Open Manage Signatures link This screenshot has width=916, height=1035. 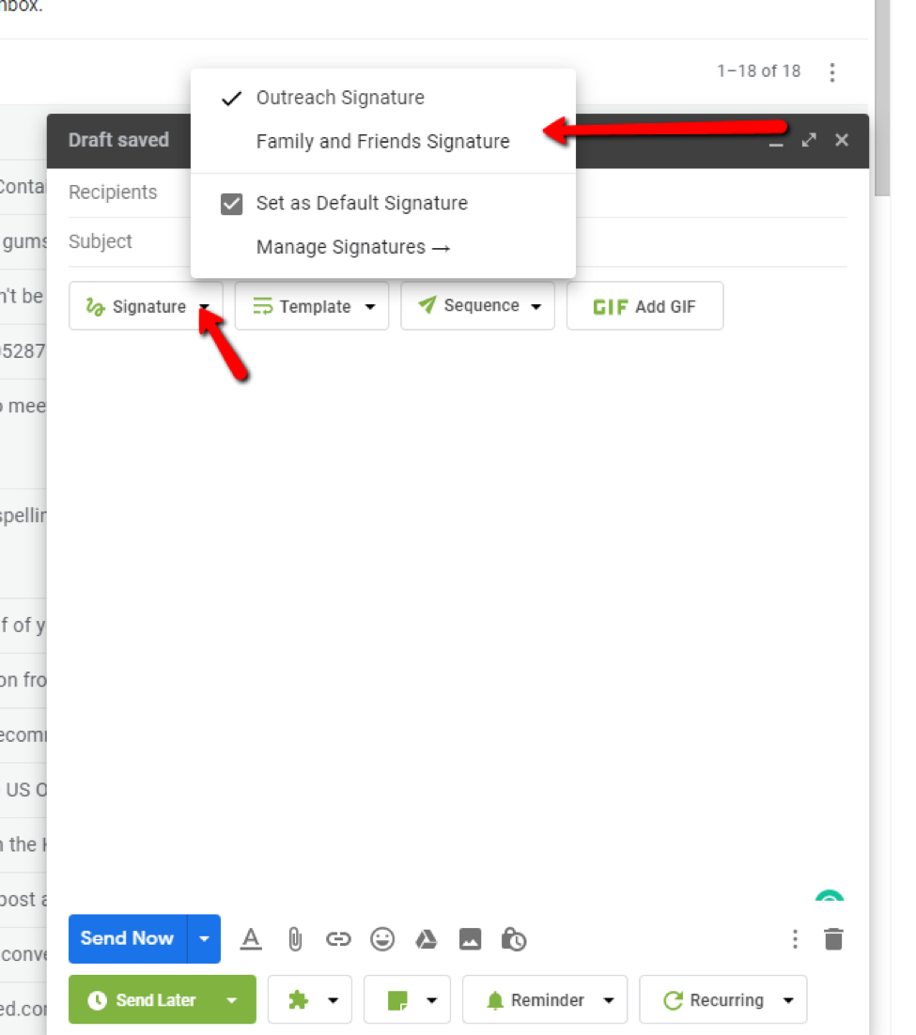coord(353,248)
